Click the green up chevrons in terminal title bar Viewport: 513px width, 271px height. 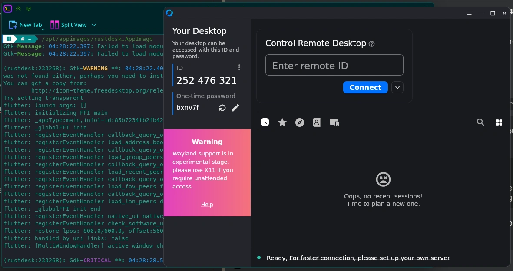click(18, 9)
